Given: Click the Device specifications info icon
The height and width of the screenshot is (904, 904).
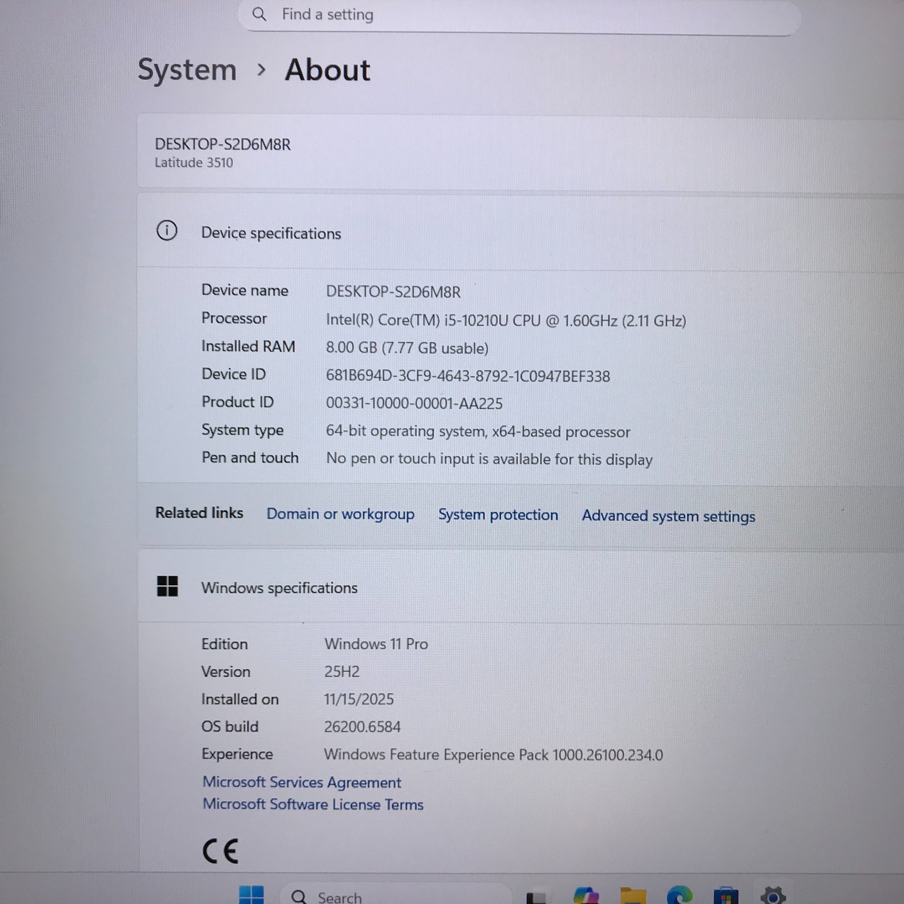Looking at the screenshot, I should pos(167,231).
